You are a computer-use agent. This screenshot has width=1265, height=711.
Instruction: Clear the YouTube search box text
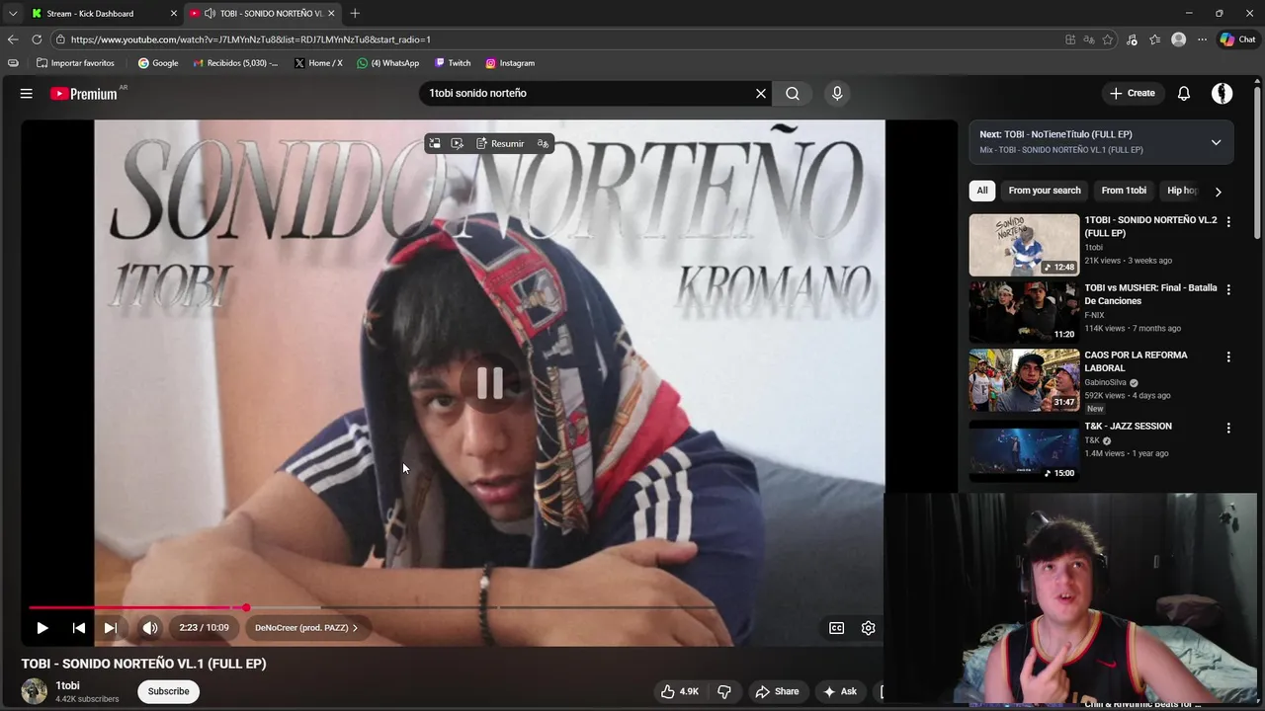(x=761, y=93)
